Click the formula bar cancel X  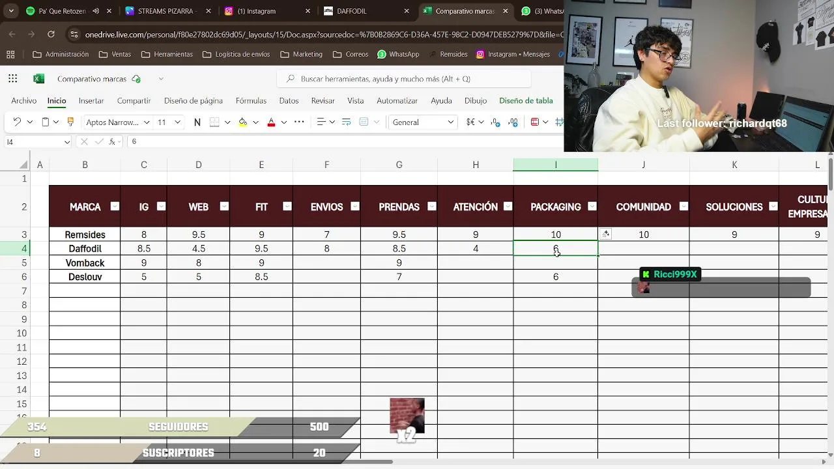(x=84, y=141)
